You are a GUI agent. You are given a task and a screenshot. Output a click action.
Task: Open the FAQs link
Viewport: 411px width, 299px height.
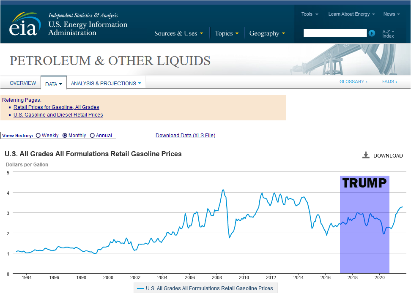[x=389, y=82]
